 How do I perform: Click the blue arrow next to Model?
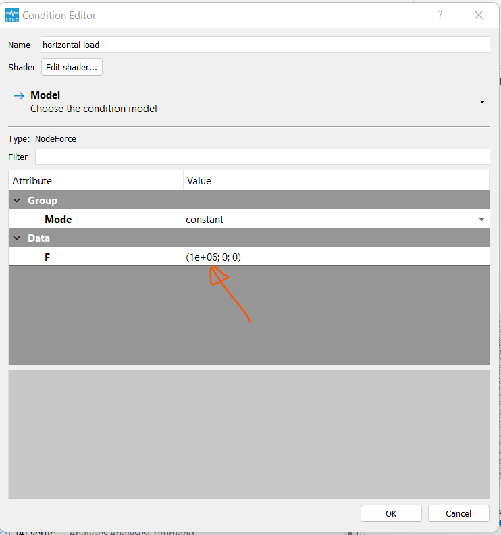[19, 95]
